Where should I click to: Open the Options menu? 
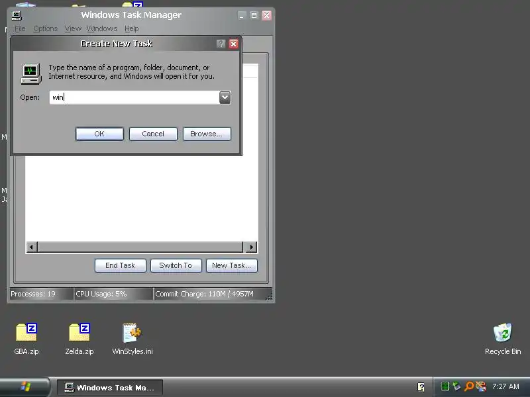45,28
